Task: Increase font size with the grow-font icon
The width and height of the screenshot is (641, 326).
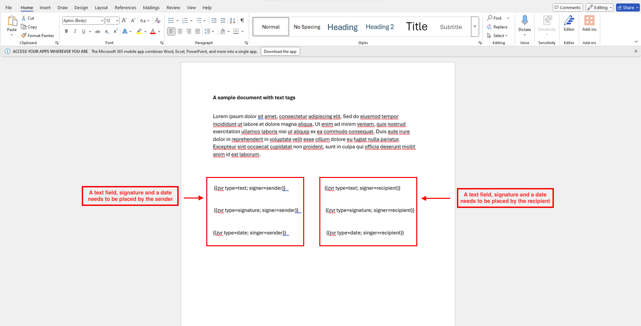Action: click(124, 21)
